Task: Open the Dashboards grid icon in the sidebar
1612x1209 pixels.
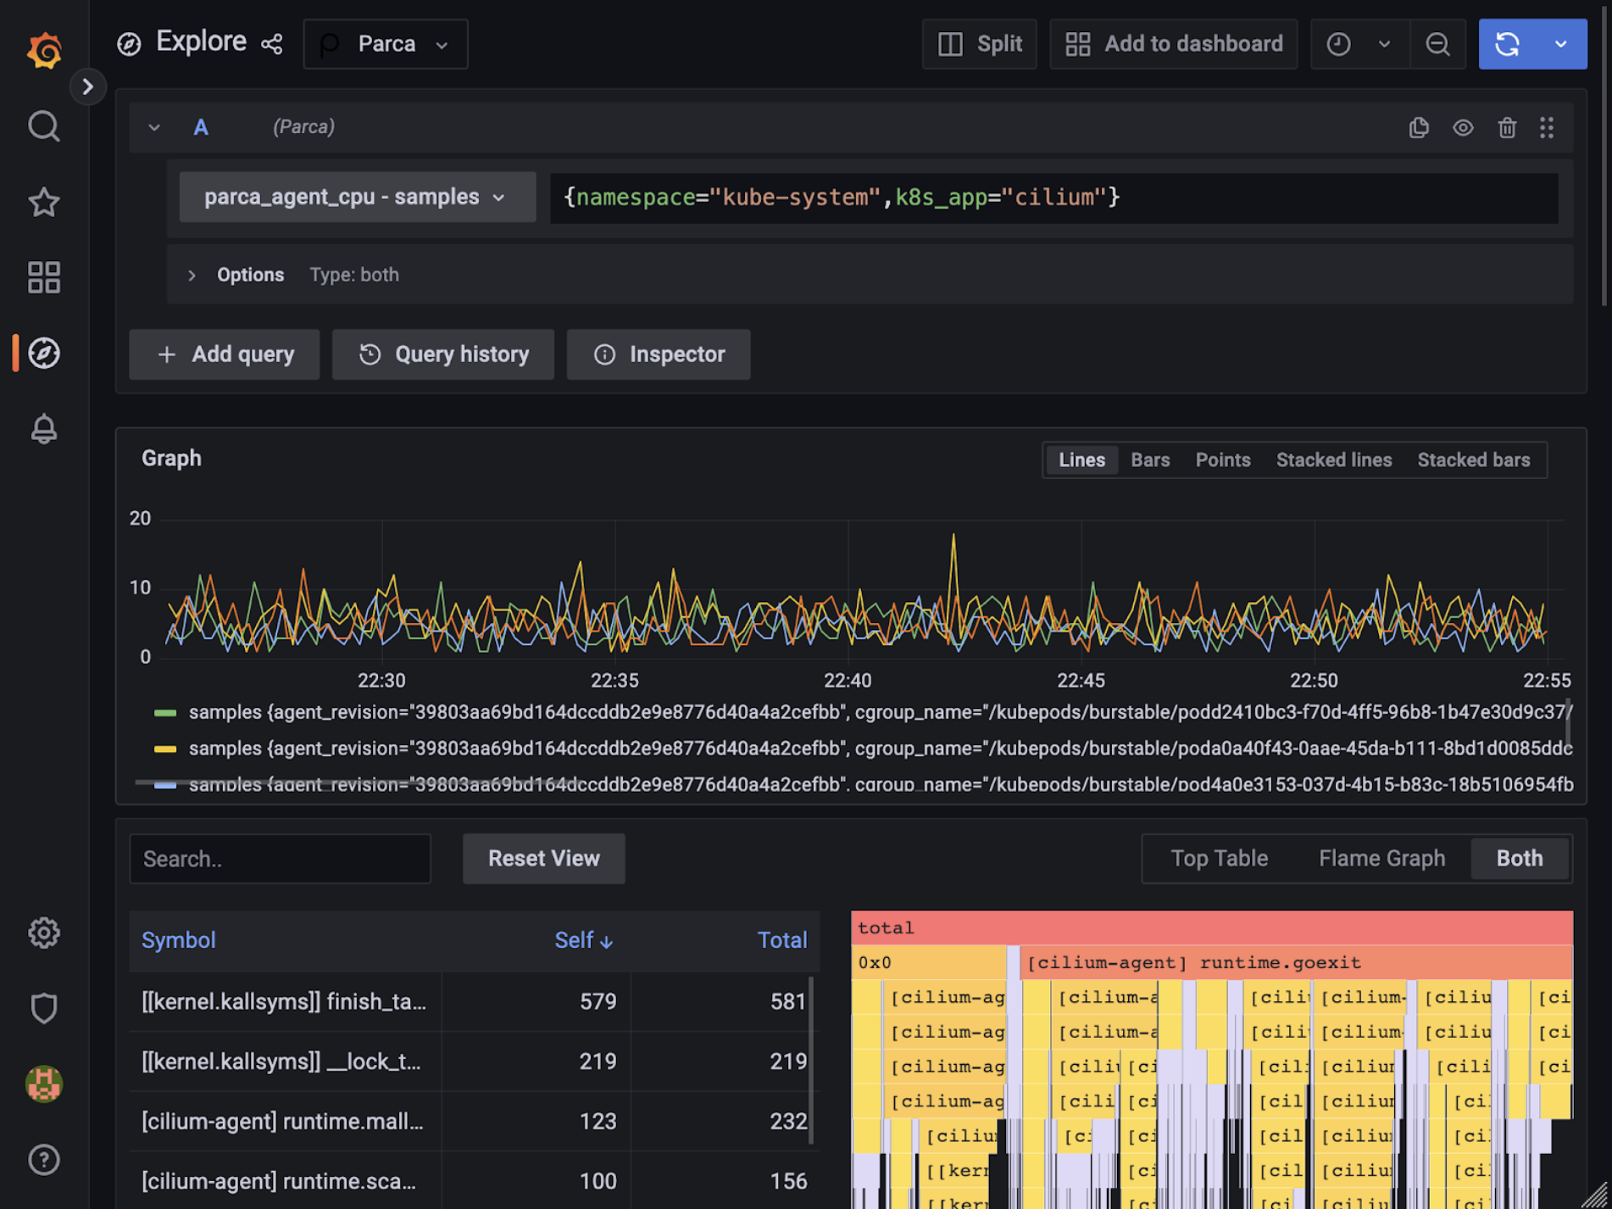Action: [x=44, y=277]
